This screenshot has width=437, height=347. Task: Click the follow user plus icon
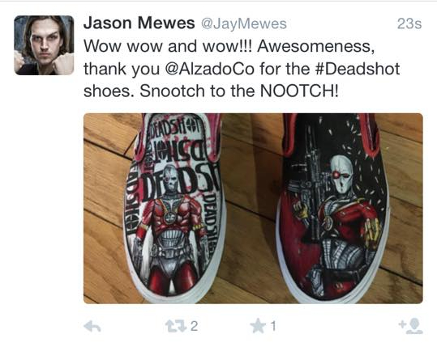pyautogui.click(x=411, y=326)
